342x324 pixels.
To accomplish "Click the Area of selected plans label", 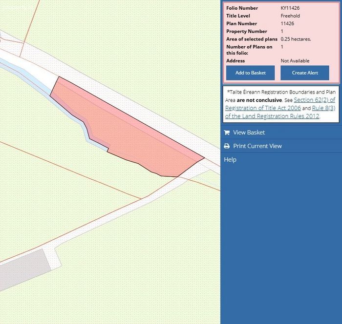I will point(252,39).
